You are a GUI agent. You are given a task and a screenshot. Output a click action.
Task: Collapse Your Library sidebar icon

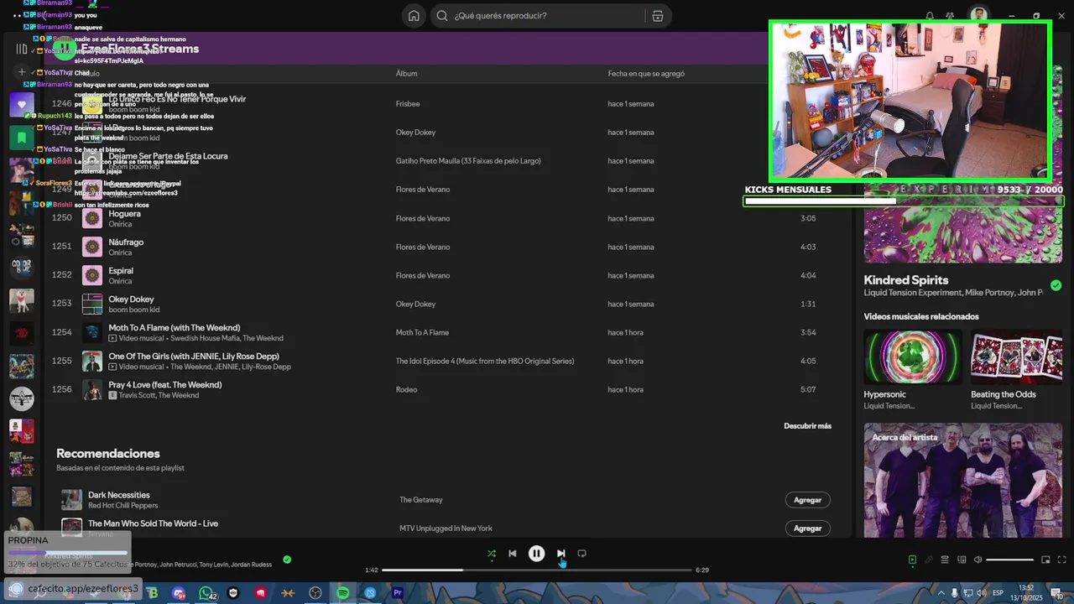click(x=22, y=49)
